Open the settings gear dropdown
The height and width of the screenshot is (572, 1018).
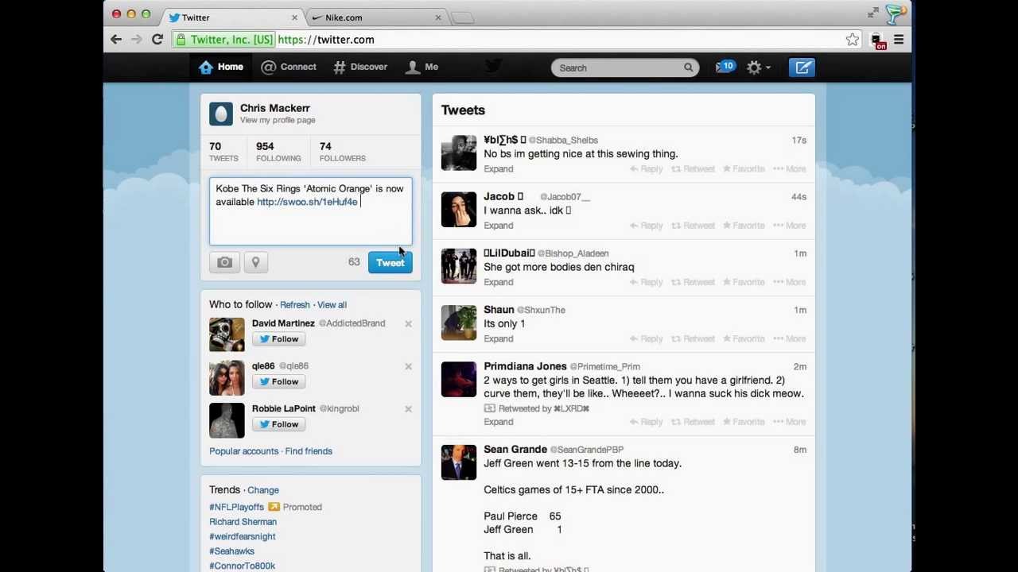[758, 68]
